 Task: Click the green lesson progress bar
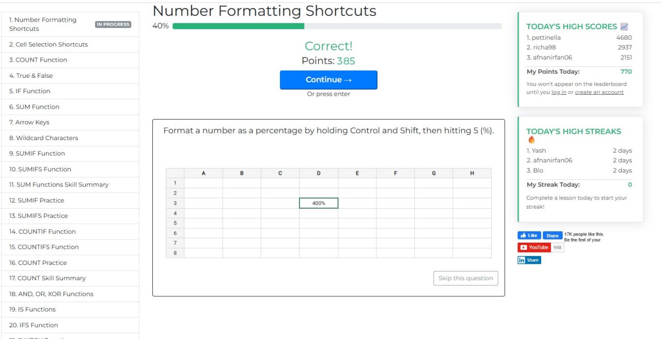tap(238, 26)
